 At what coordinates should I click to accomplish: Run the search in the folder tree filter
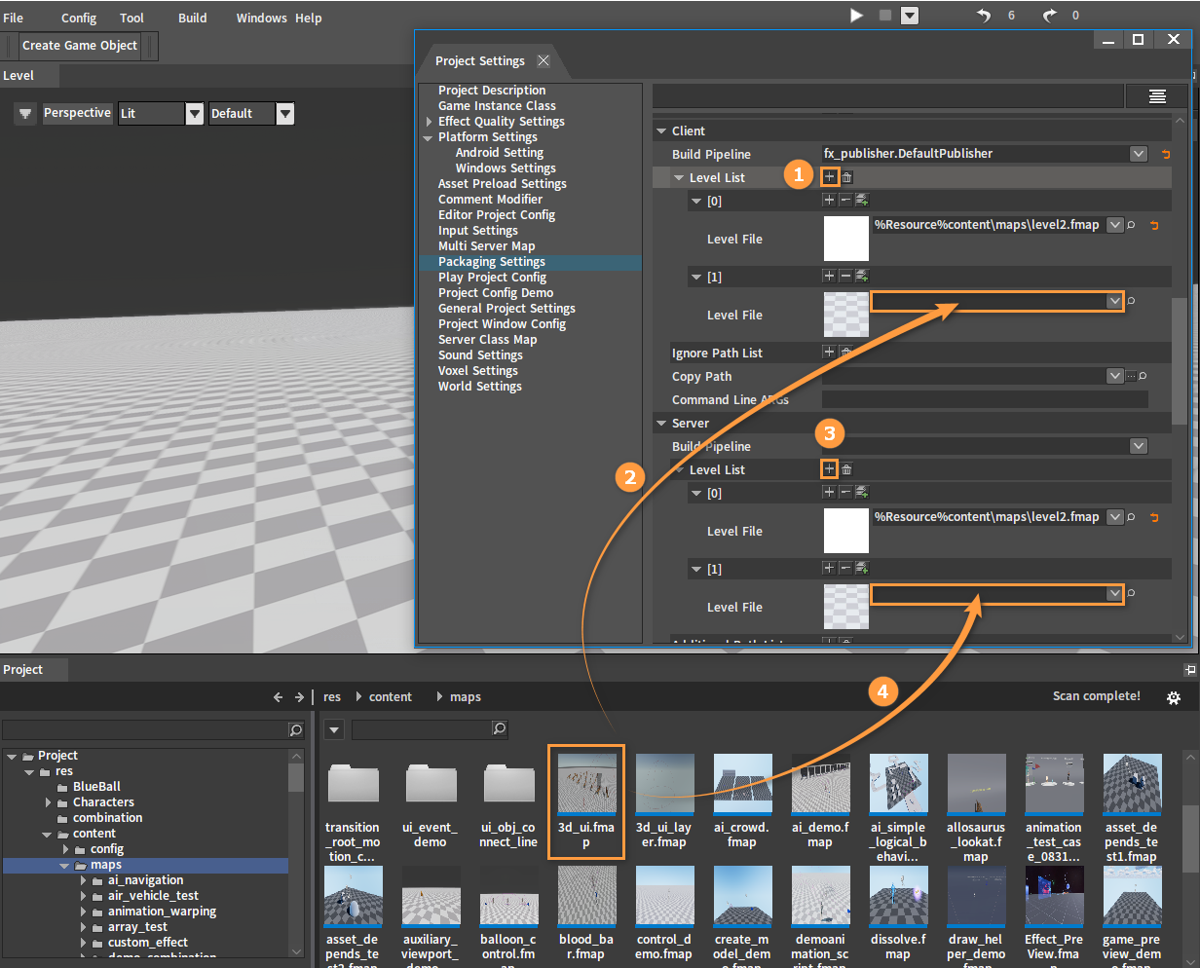click(296, 729)
